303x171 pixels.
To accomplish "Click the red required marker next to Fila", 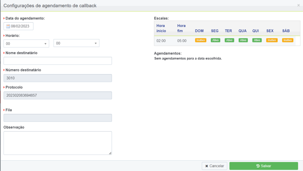I will [4, 110].
